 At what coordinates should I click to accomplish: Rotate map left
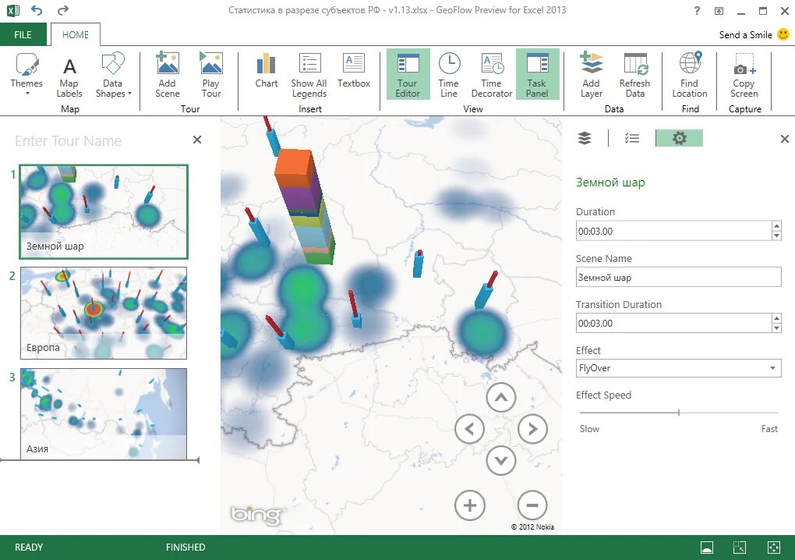(x=469, y=429)
